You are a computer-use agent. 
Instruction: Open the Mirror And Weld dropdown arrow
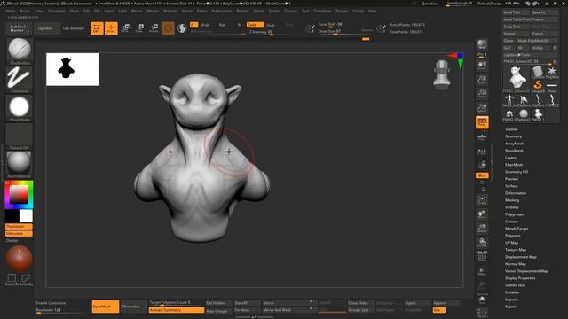click(311, 309)
